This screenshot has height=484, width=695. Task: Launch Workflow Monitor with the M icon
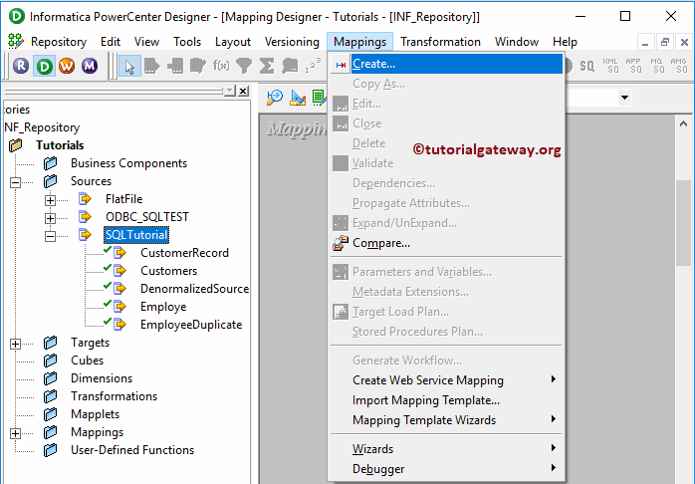click(x=90, y=66)
